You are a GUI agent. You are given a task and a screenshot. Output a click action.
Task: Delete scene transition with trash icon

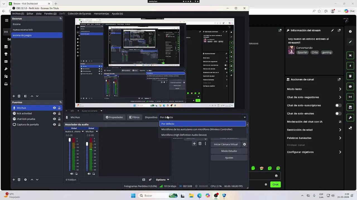coord(200,144)
